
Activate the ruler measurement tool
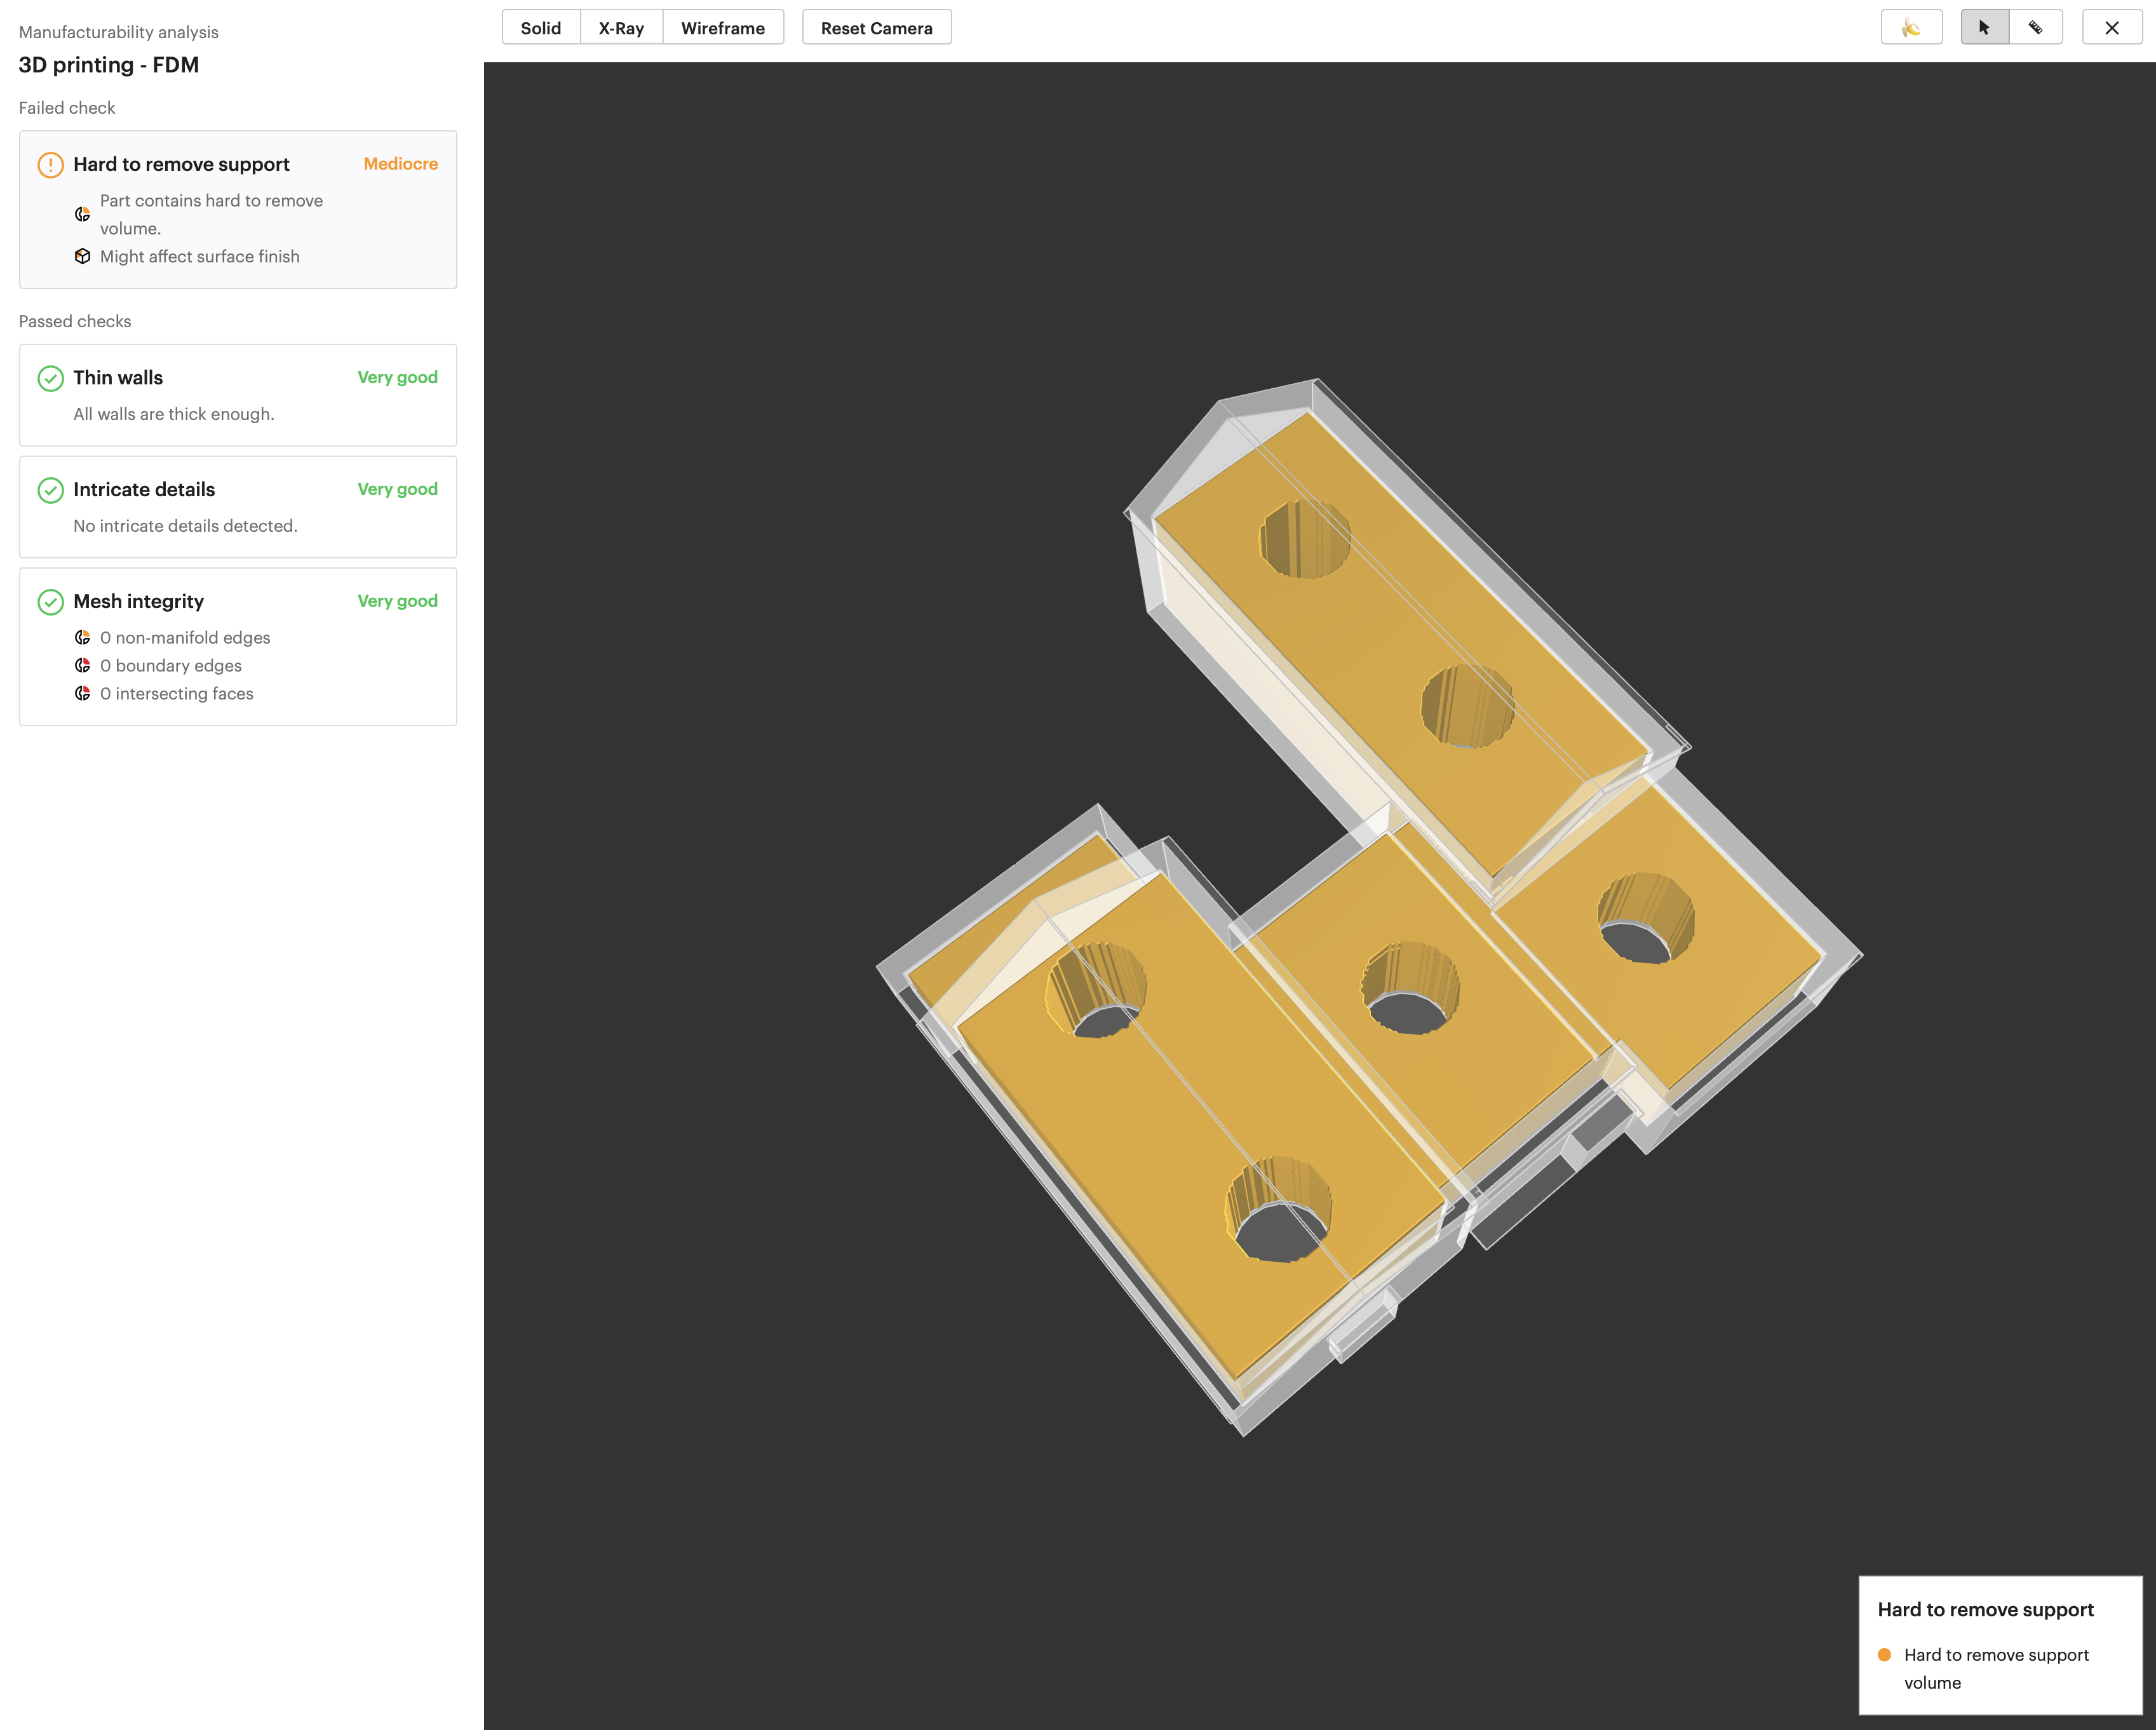[x=2035, y=28]
